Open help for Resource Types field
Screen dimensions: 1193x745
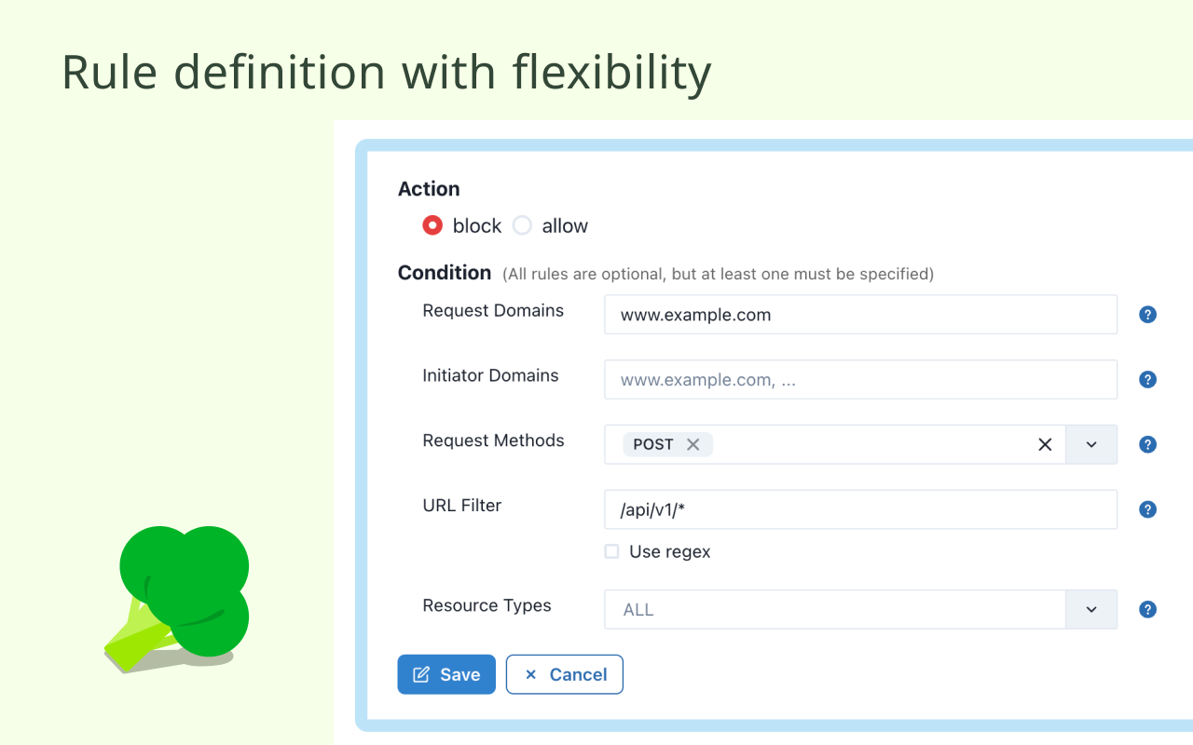click(1147, 609)
